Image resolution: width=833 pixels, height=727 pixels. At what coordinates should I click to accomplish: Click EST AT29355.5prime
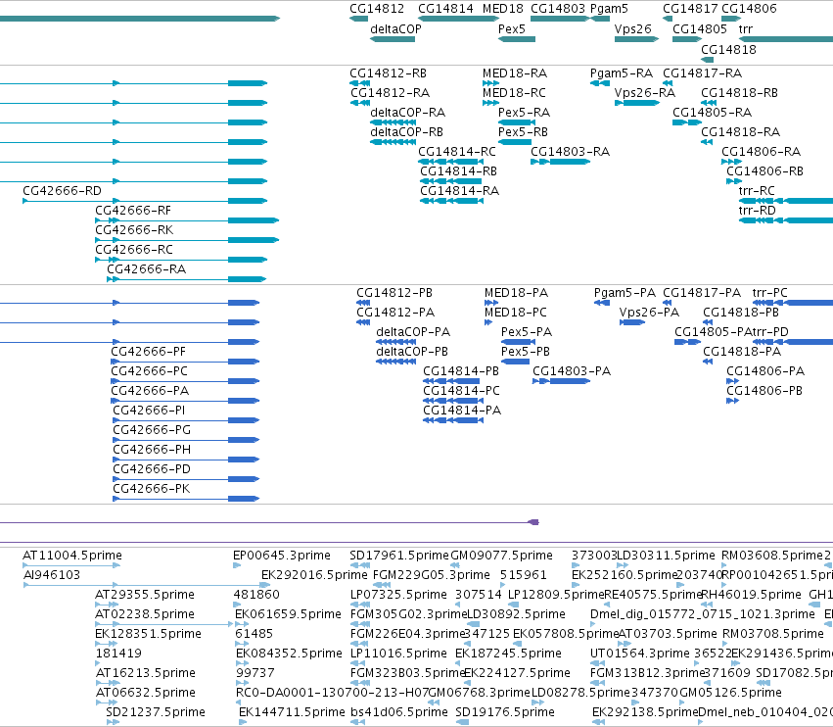(x=145, y=595)
